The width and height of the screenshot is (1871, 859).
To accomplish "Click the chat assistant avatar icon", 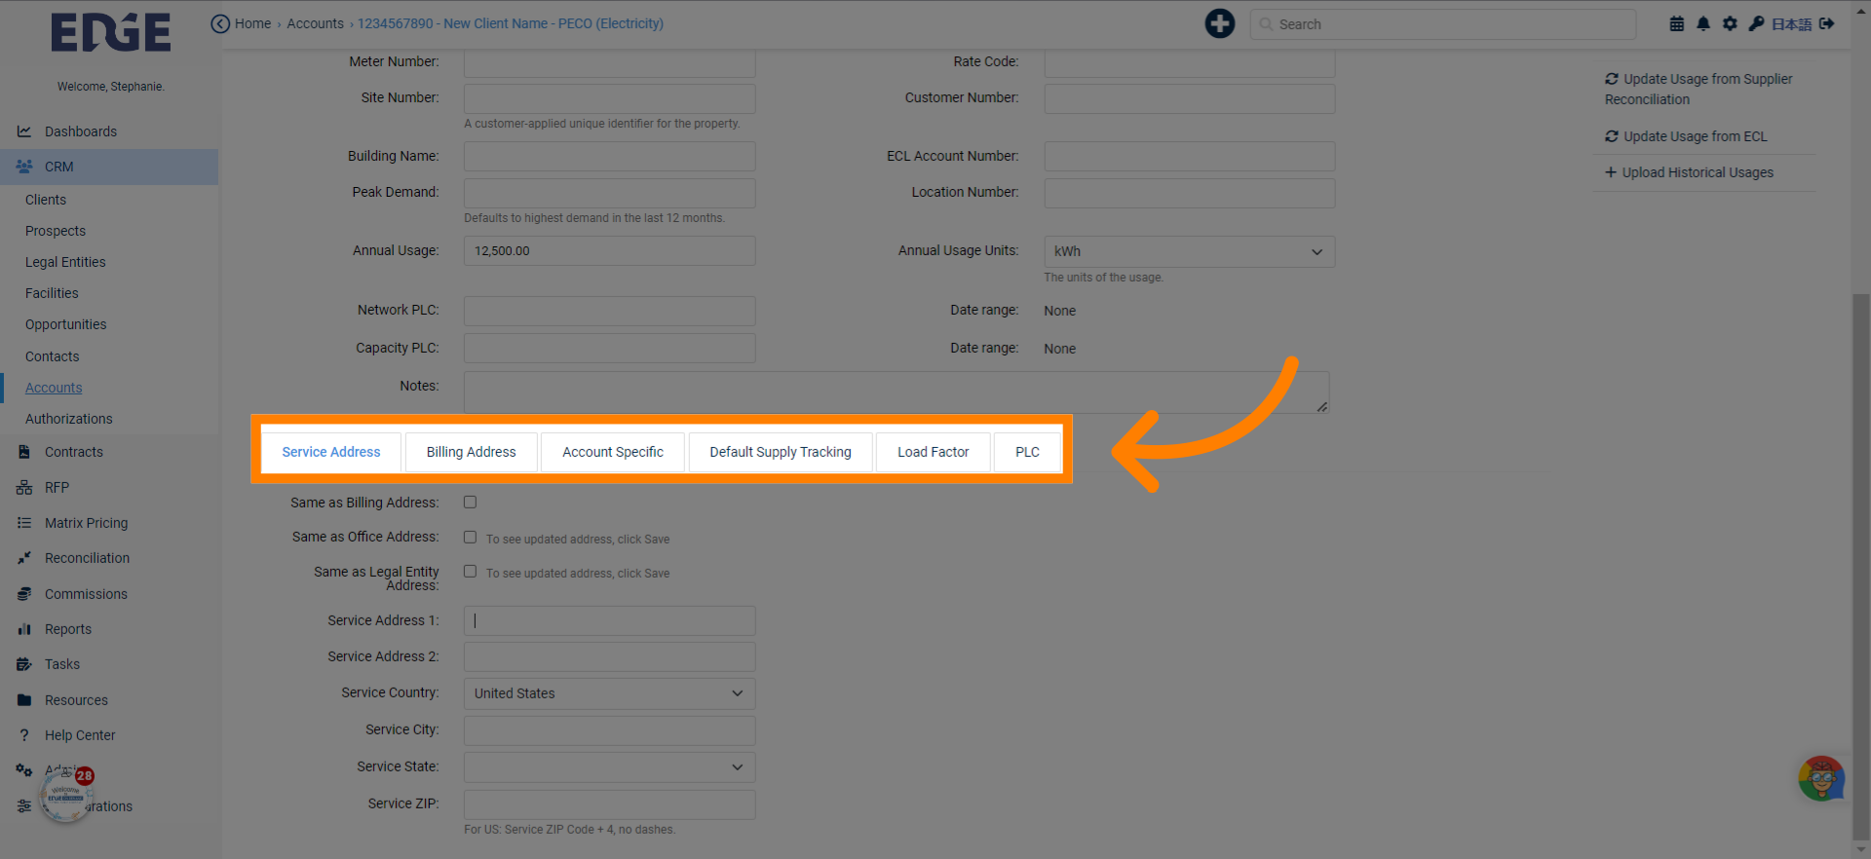I will (x=1820, y=779).
